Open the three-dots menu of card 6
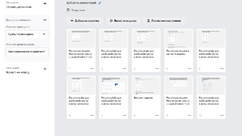 click(92, 115)
